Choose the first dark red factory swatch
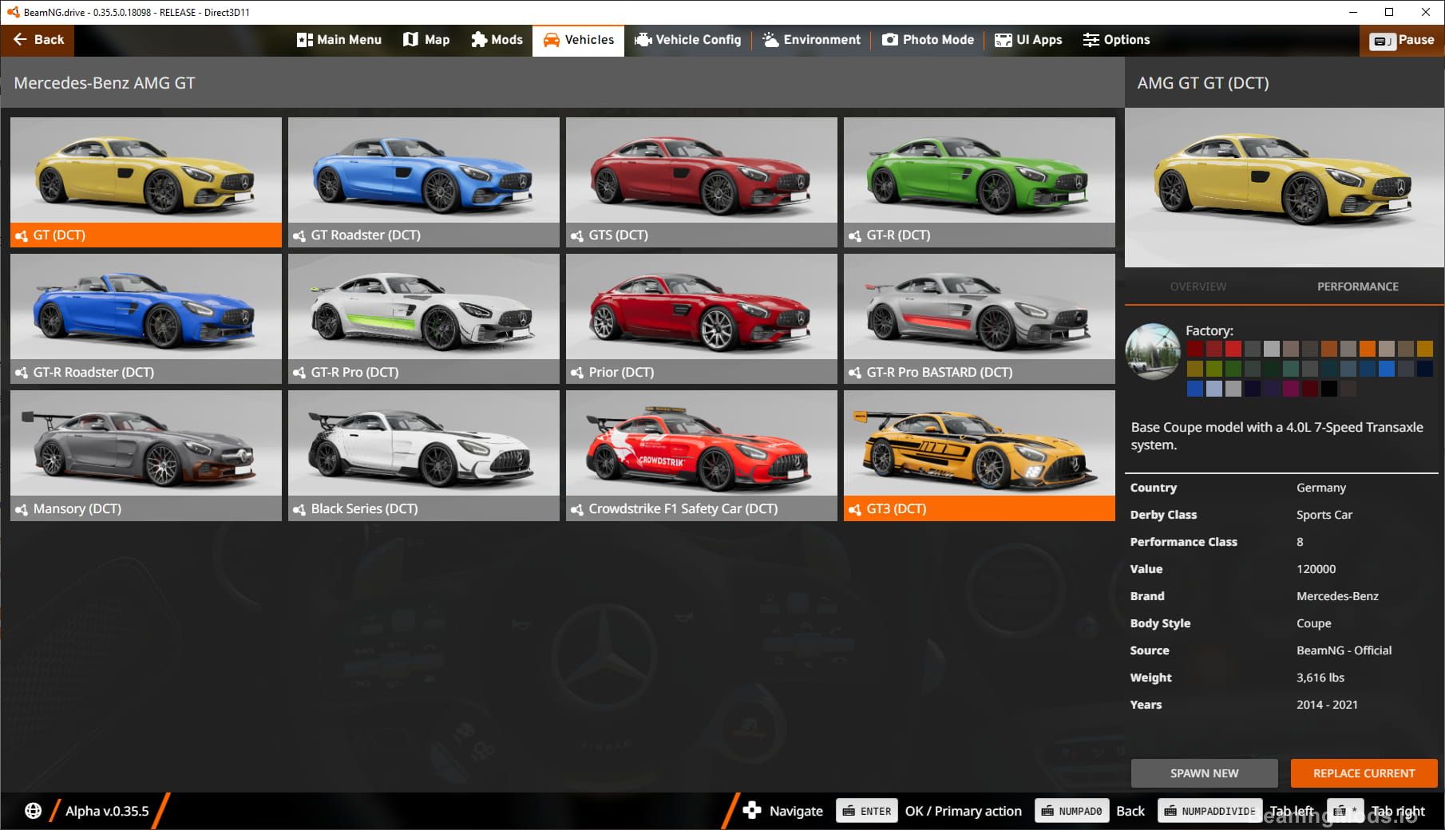This screenshot has width=1445, height=830. coord(1195,349)
